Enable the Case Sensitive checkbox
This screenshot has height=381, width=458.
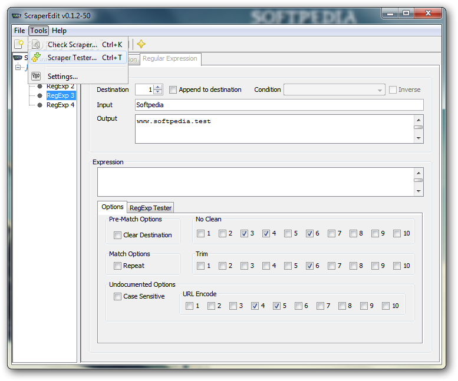click(x=117, y=296)
